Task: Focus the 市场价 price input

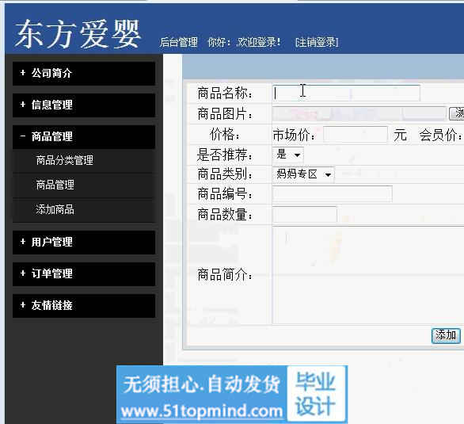Action: click(356, 135)
